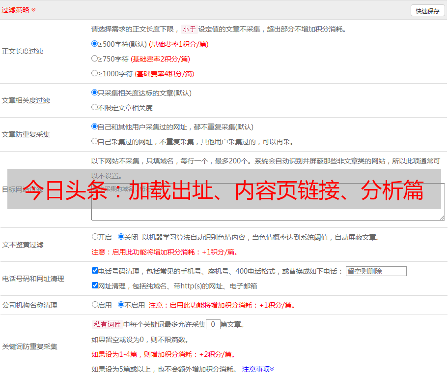Click the 快速保存 button

coord(427,11)
